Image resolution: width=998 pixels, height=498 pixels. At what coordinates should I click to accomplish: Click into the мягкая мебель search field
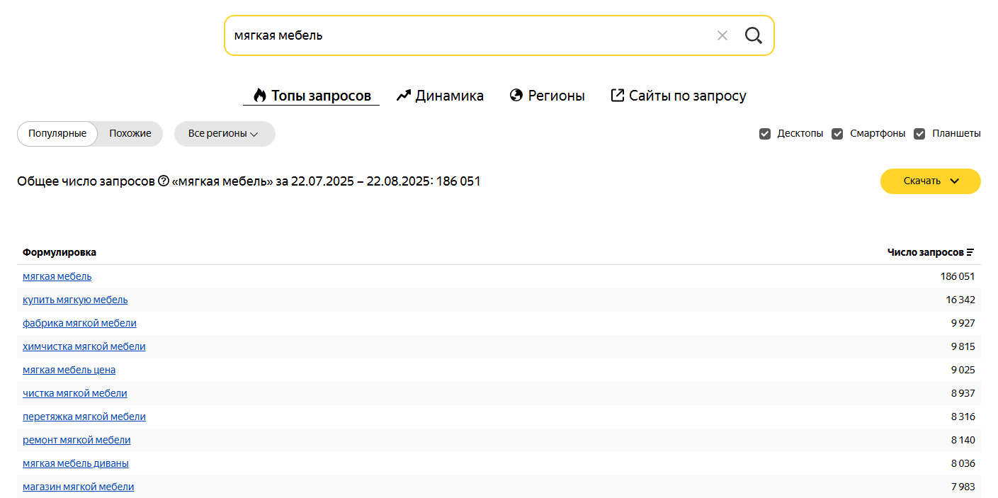460,35
